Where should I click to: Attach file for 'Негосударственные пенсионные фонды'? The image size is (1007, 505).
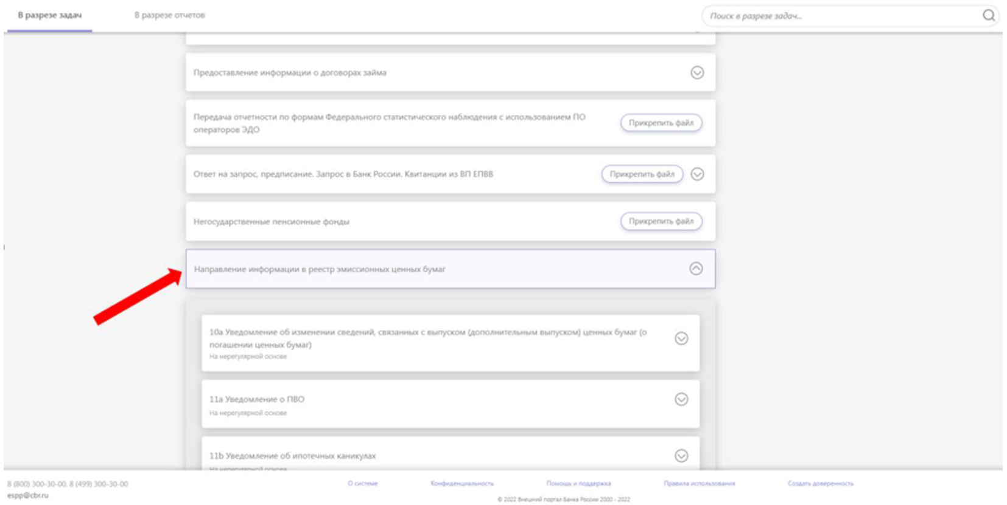[x=661, y=222]
